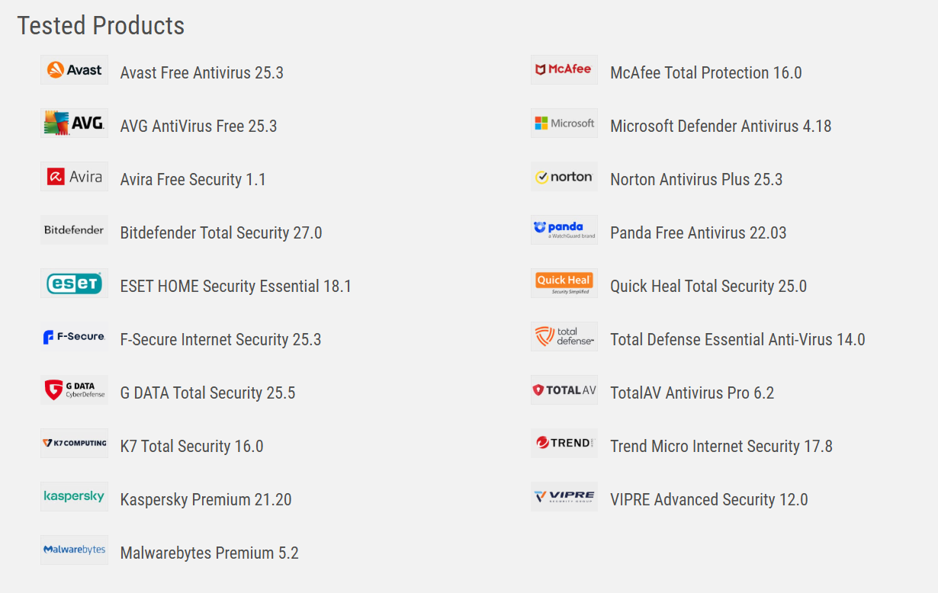
Task: Click the Microsoft logo icon
Action: pyautogui.click(x=564, y=123)
